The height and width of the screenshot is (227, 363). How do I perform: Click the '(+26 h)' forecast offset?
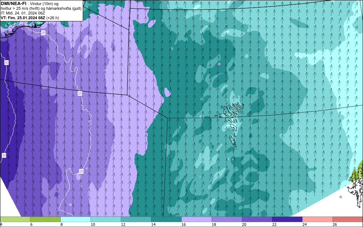pyautogui.click(x=53, y=18)
